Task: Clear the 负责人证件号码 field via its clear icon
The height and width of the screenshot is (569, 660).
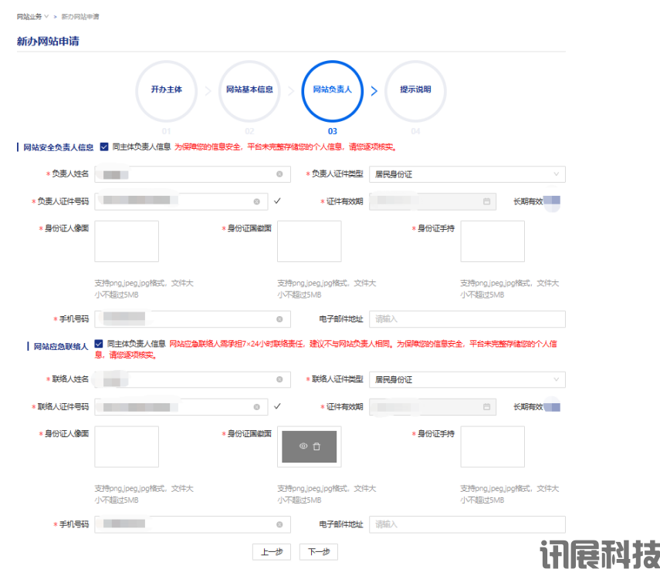Action: (x=257, y=202)
